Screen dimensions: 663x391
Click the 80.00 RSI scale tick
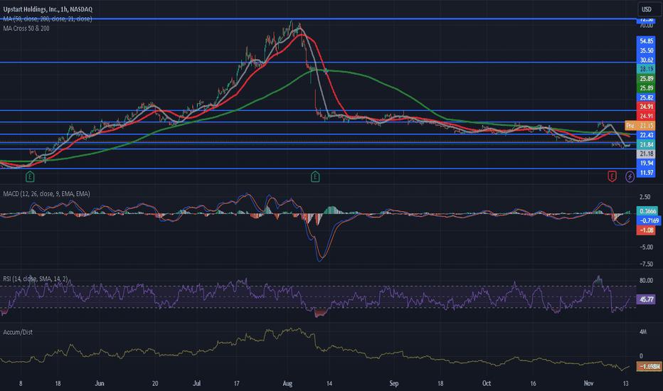(x=646, y=280)
